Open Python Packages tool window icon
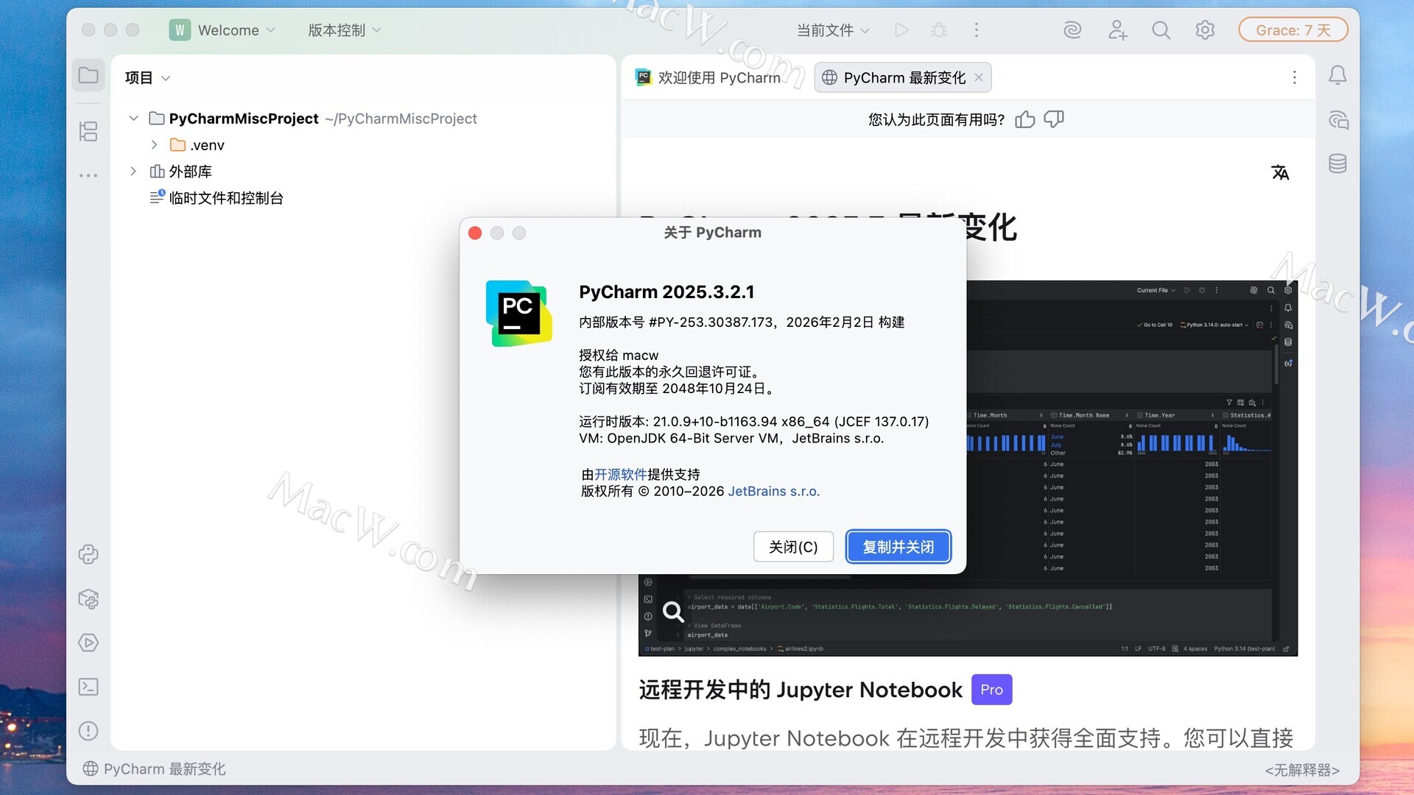The height and width of the screenshot is (795, 1414). point(88,598)
